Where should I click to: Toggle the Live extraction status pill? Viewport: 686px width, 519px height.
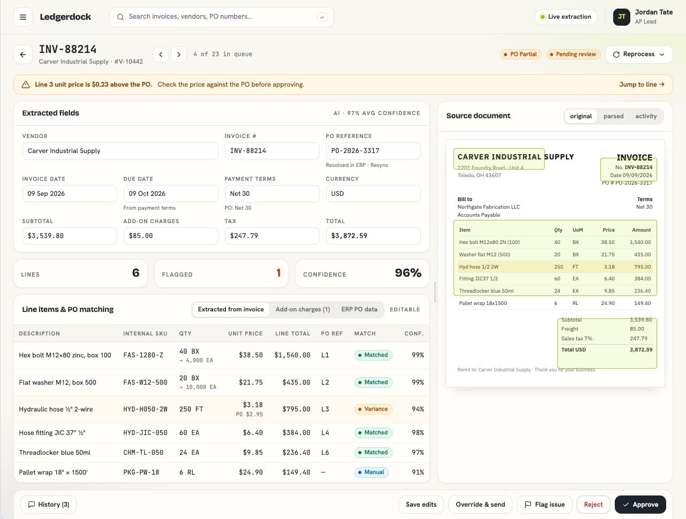coord(566,17)
